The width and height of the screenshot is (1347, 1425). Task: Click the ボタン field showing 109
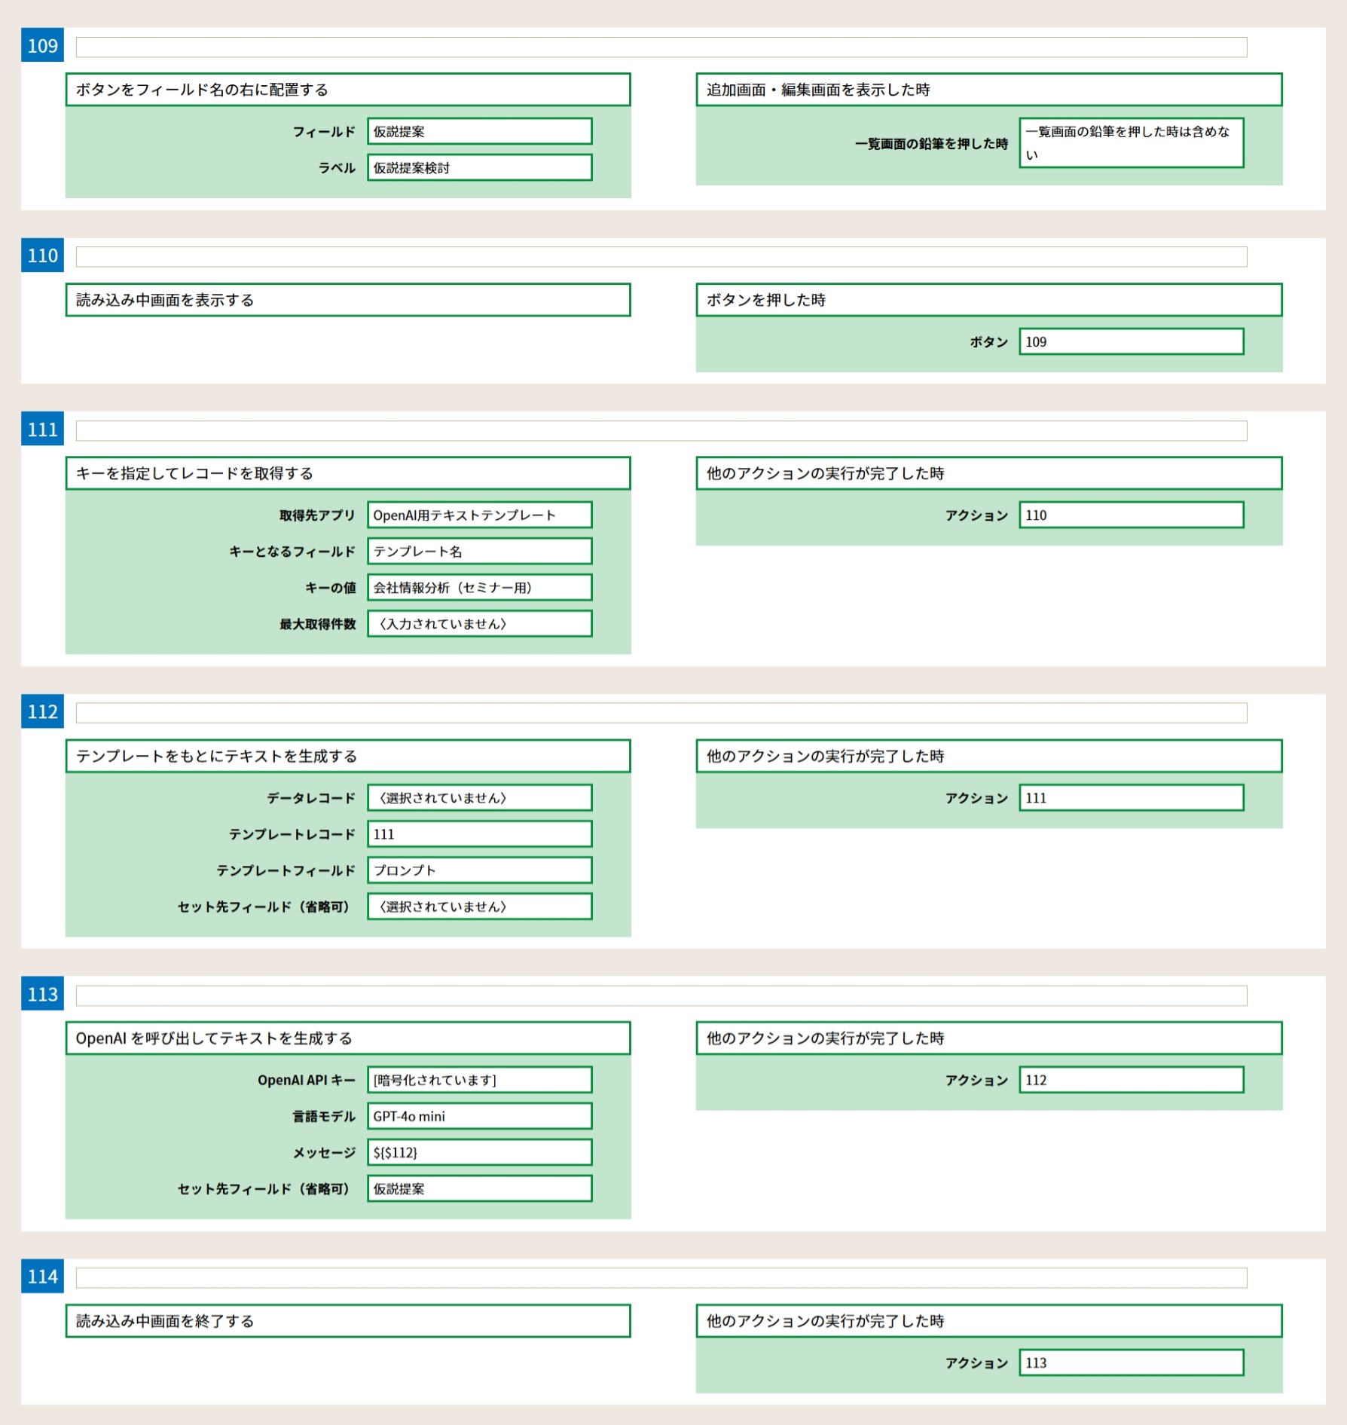(x=1131, y=342)
